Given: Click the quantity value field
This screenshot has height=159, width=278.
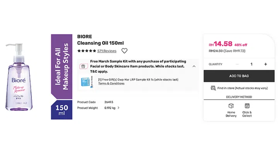Looking at the screenshot, I should click(251, 64).
